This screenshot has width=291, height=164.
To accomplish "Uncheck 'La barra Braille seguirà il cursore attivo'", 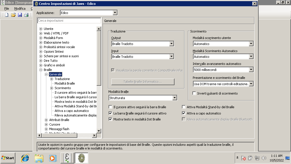I will (x=111, y=113).
